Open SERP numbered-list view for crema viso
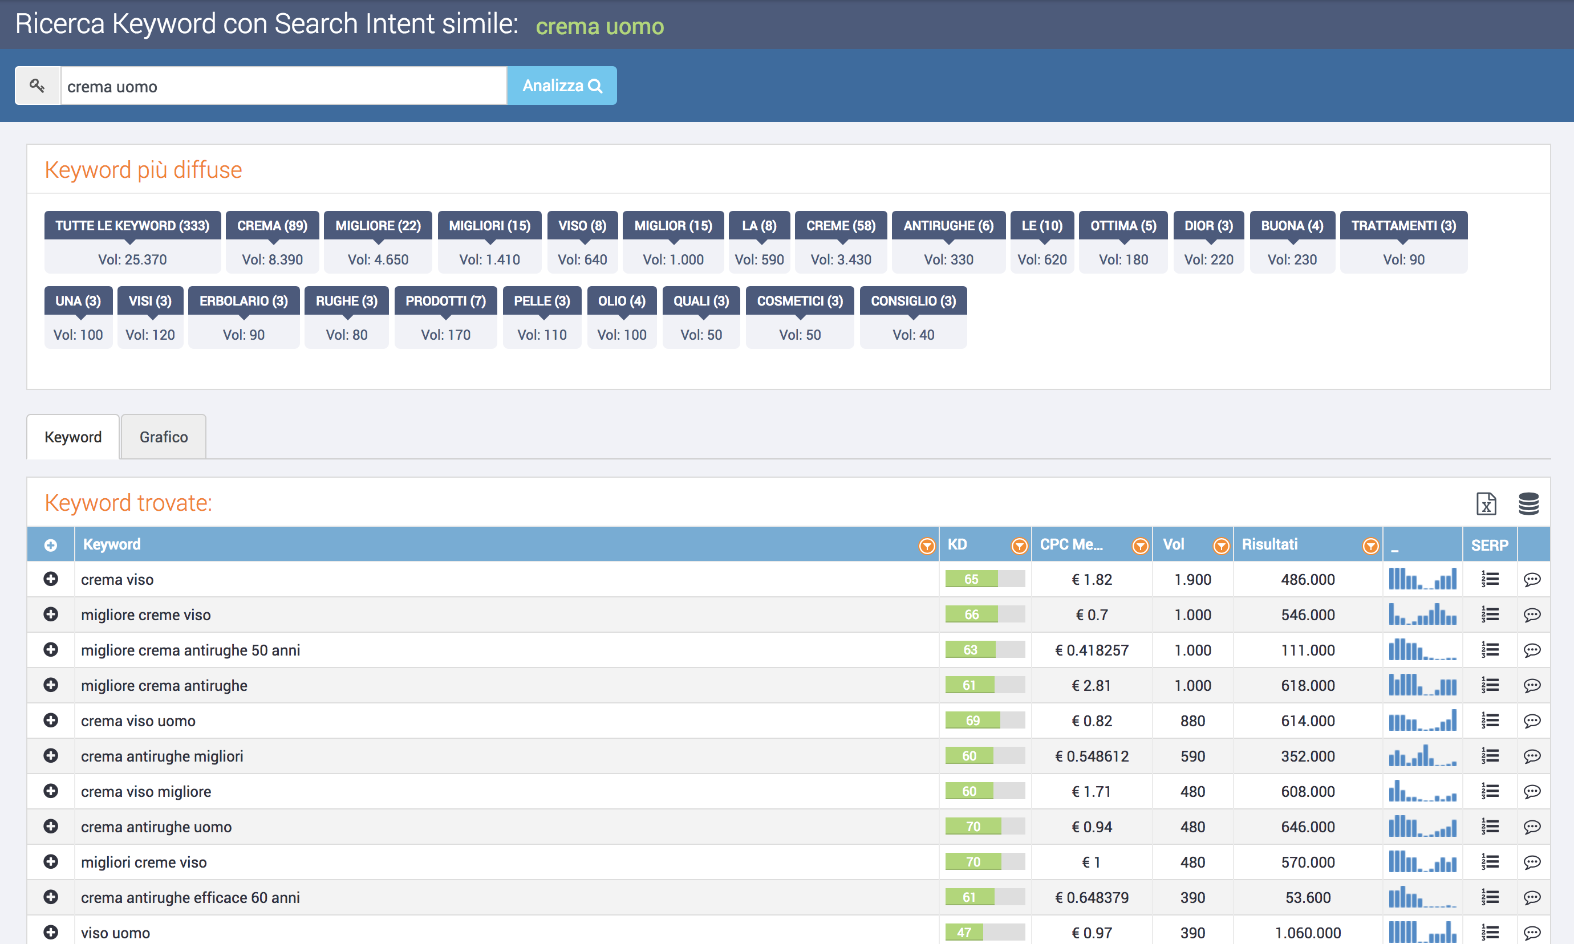The width and height of the screenshot is (1574, 944). tap(1490, 579)
